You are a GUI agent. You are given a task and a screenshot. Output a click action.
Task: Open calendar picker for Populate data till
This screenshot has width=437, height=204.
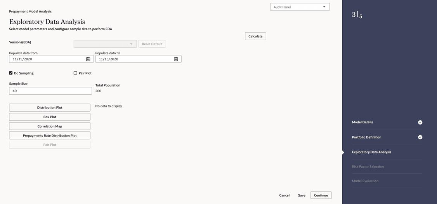tap(176, 59)
